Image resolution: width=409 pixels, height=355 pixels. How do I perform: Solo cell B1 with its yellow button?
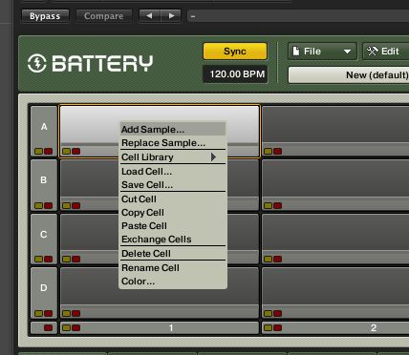click(66, 205)
